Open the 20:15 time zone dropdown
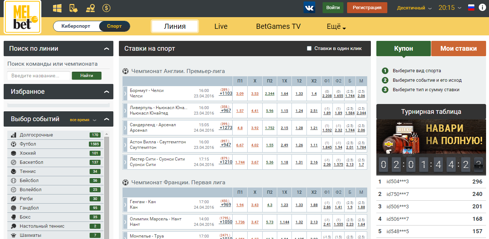The image size is (489, 239). click(450, 8)
